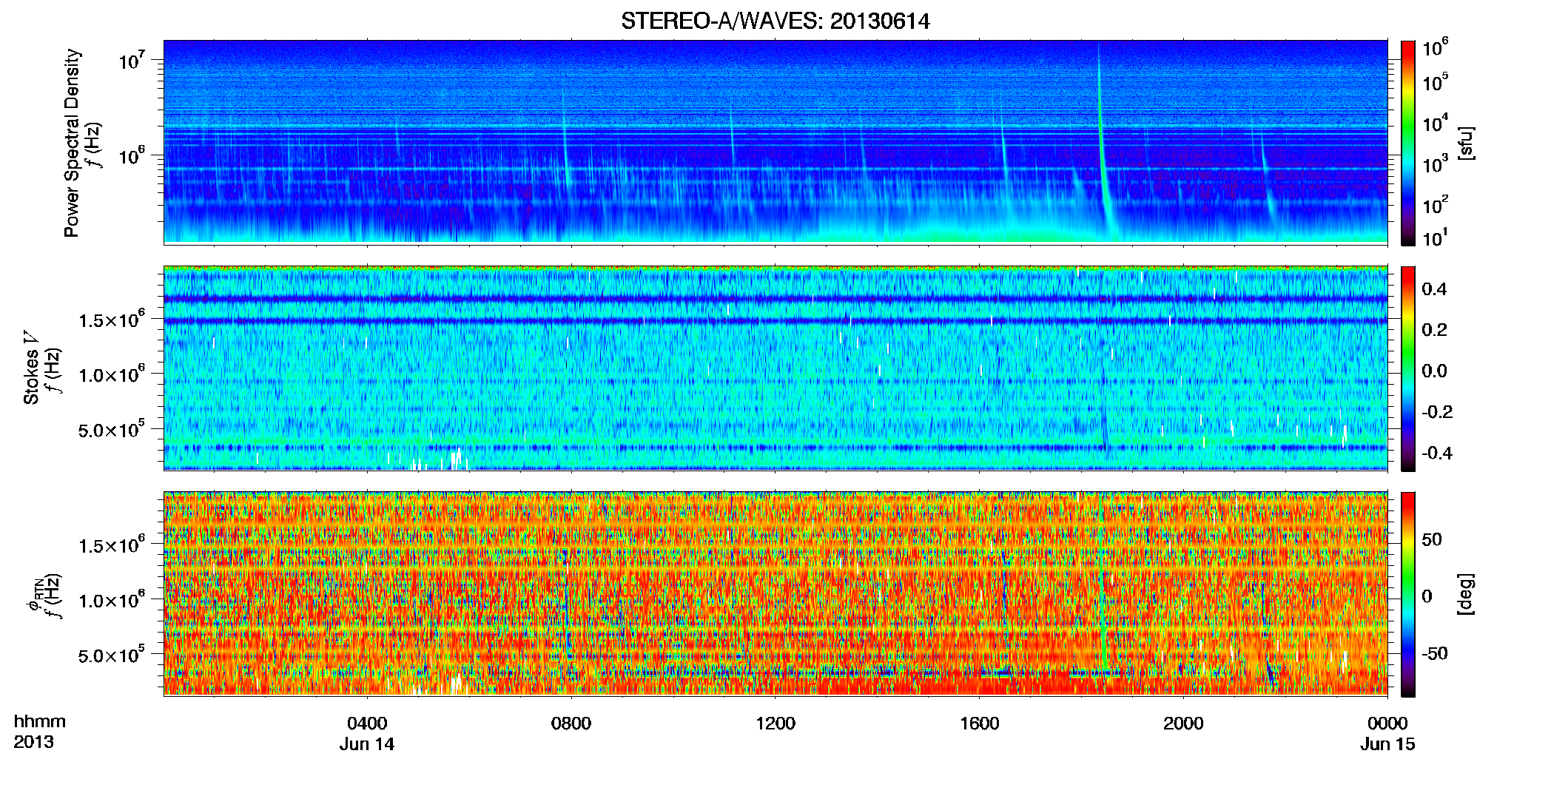Click the 1.0×10^6 tick of the φRTN panel
This screenshot has width=1551, height=799.
[x=112, y=599]
